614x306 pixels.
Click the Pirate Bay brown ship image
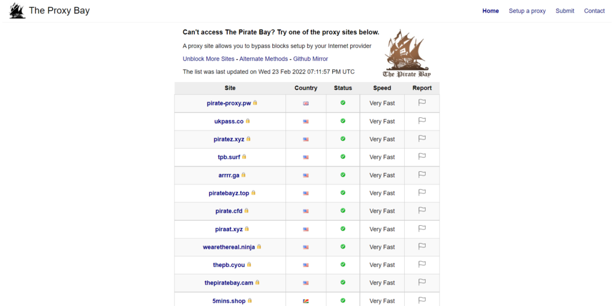407,53
